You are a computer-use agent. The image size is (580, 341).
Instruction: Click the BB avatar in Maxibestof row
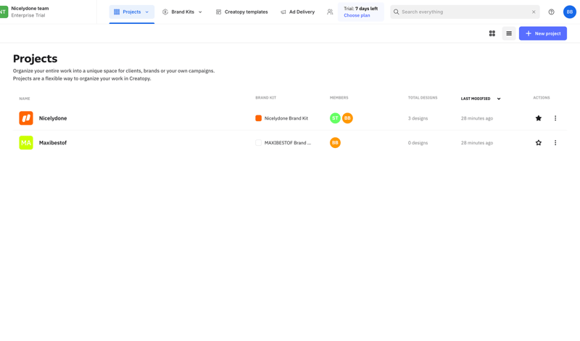(x=335, y=142)
